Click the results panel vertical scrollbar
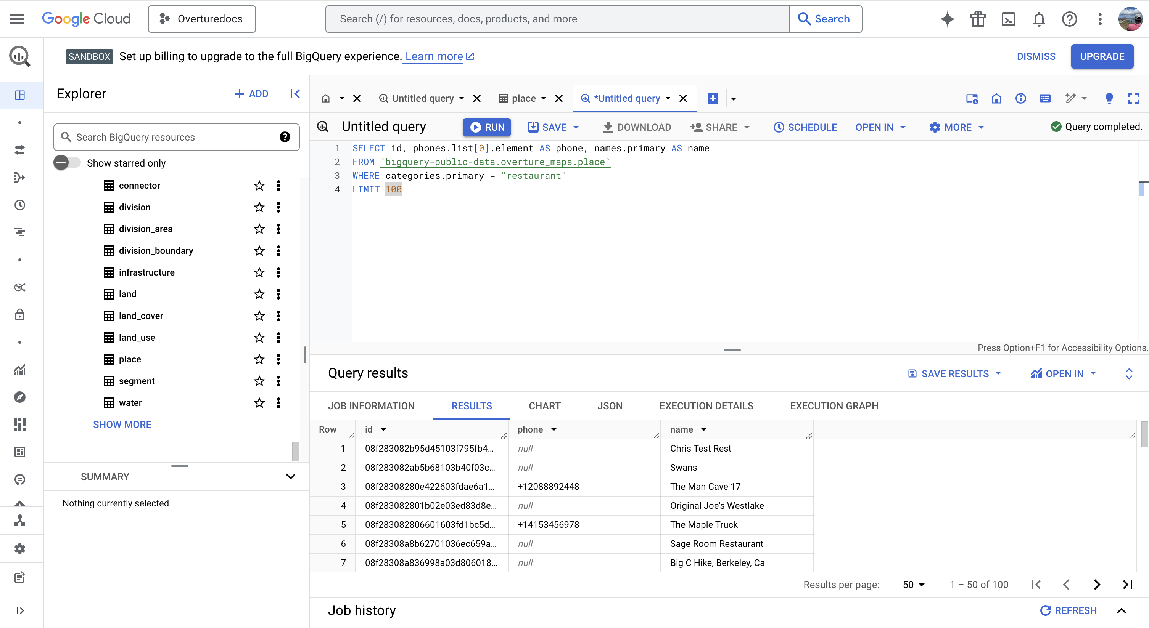This screenshot has width=1149, height=628. click(x=1144, y=434)
